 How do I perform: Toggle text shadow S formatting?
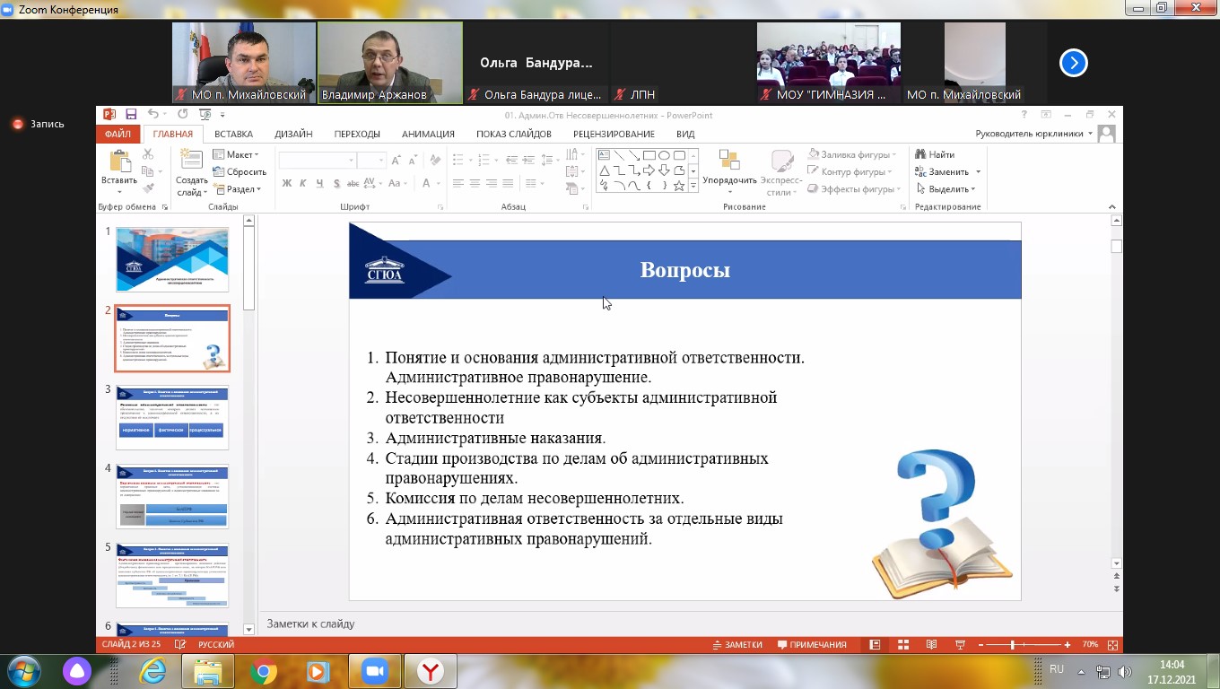[335, 183]
